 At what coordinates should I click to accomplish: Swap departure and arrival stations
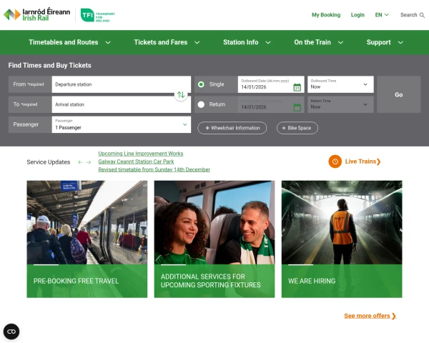click(x=181, y=94)
